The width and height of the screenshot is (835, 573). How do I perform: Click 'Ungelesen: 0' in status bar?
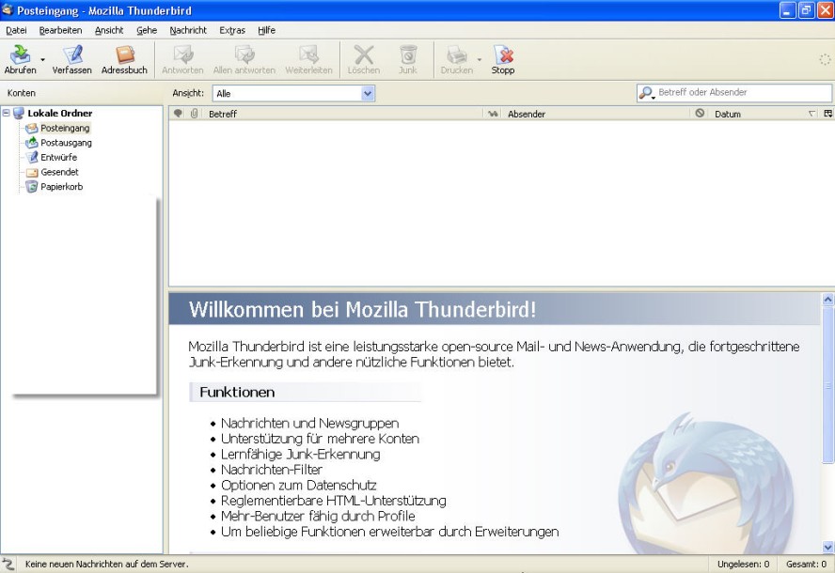(744, 564)
